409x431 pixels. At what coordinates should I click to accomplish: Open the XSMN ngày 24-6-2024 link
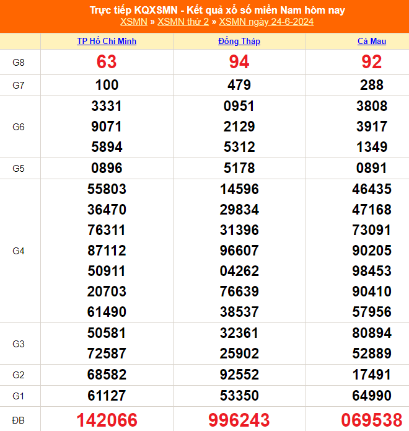click(266, 22)
